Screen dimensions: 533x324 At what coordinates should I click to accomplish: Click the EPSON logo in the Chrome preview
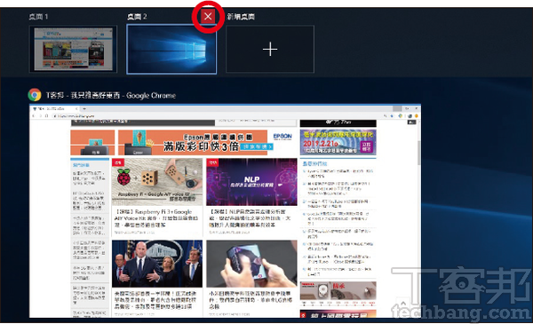282,136
